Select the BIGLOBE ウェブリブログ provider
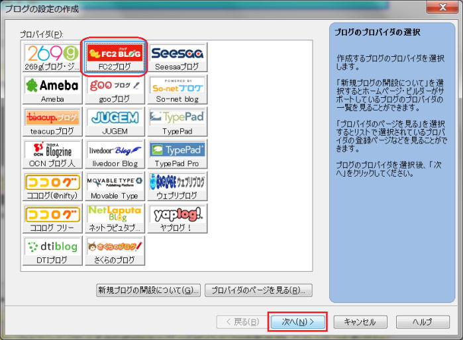 [x=178, y=186]
